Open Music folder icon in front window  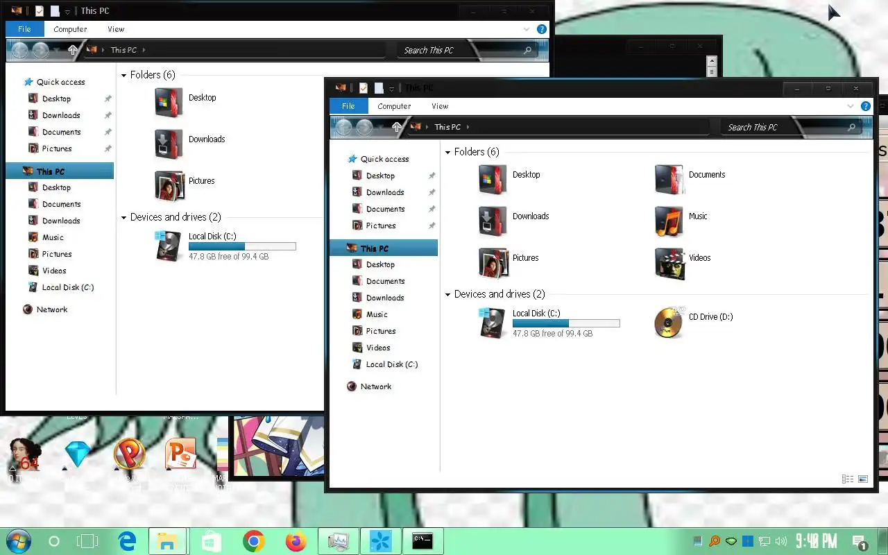click(669, 221)
